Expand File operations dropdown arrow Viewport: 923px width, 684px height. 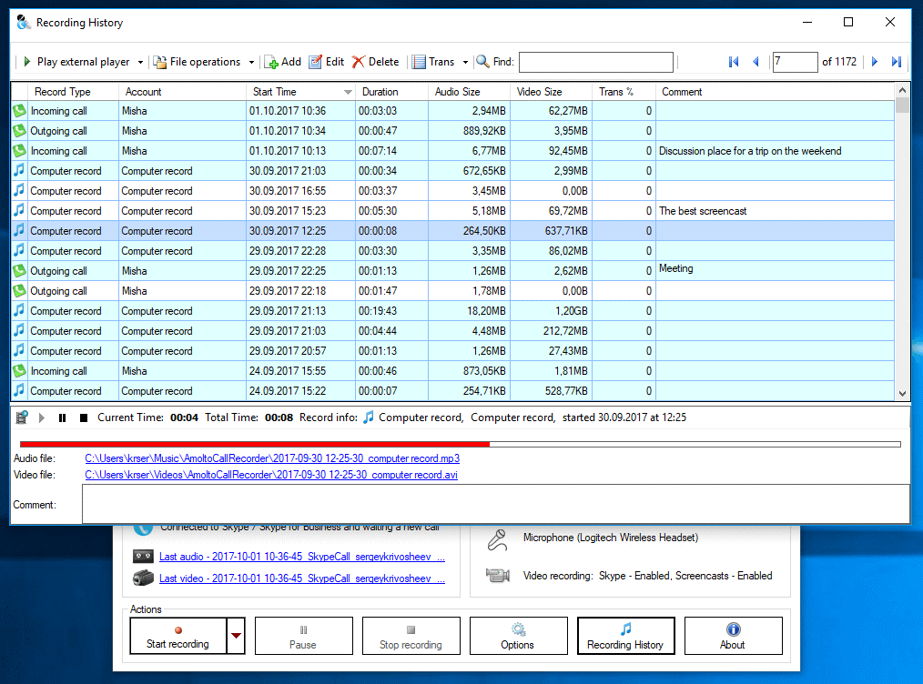[251, 63]
